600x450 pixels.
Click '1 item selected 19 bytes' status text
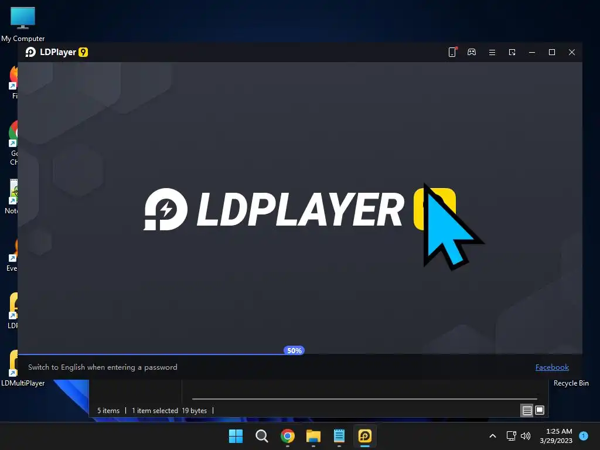(169, 411)
